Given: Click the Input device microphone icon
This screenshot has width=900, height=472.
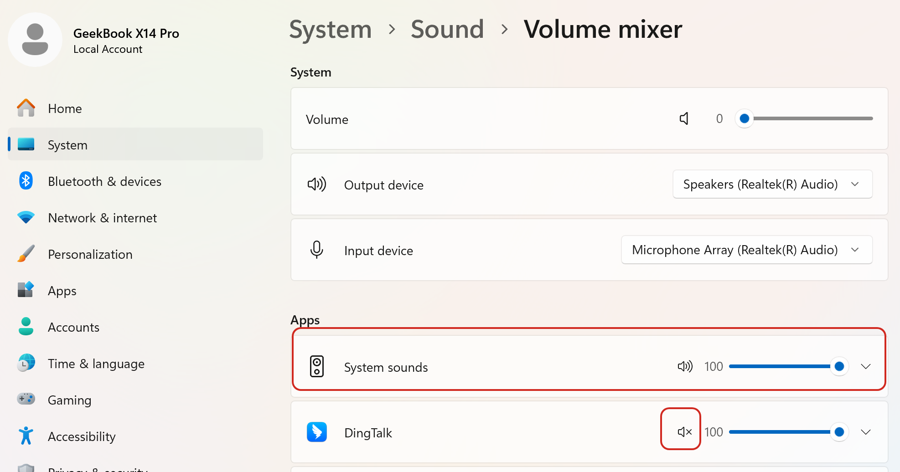Looking at the screenshot, I should pyautogui.click(x=317, y=250).
